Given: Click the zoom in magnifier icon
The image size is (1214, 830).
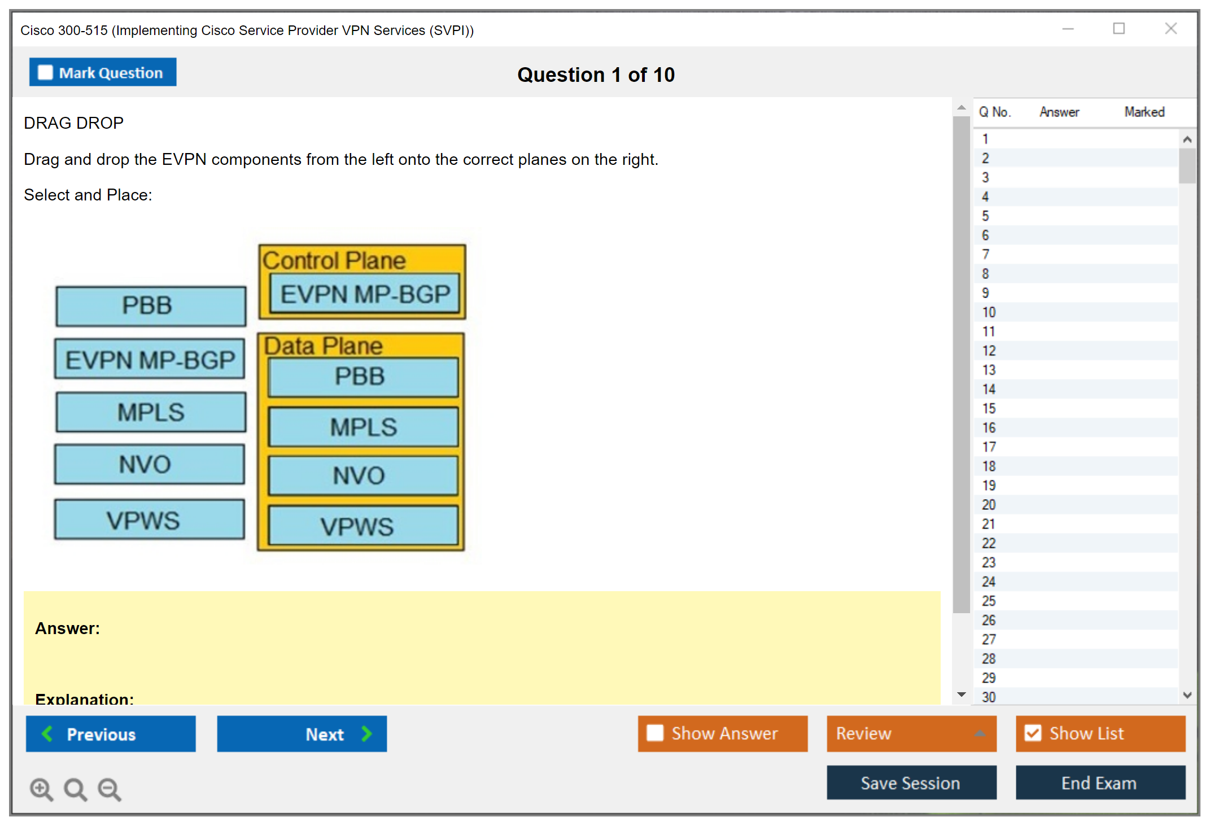Looking at the screenshot, I should tap(41, 789).
